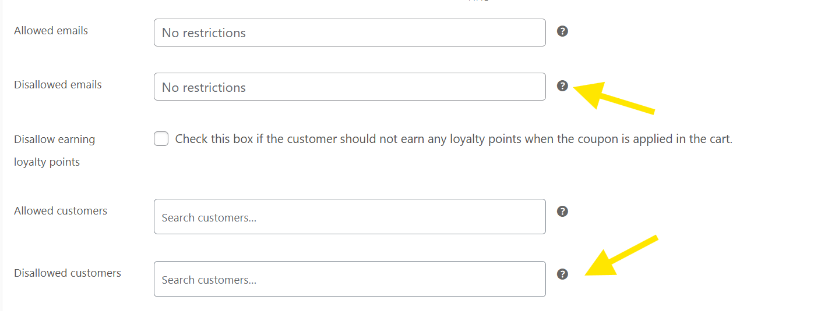The width and height of the screenshot is (821, 311).
Task: Click the 'Disallow earning loyalty points' label
Action: click(x=54, y=151)
